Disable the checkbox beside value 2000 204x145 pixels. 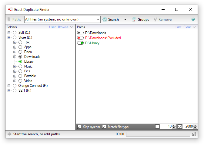click(180, 126)
